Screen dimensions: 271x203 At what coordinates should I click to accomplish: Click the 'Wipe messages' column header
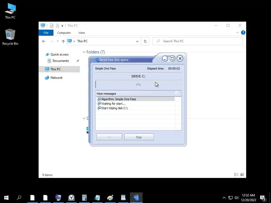click(x=135, y=94)
